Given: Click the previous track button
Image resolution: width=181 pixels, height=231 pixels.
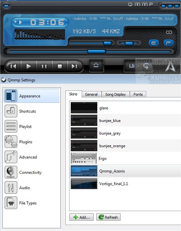Looking at the screenshot, I should coord(14,66).
